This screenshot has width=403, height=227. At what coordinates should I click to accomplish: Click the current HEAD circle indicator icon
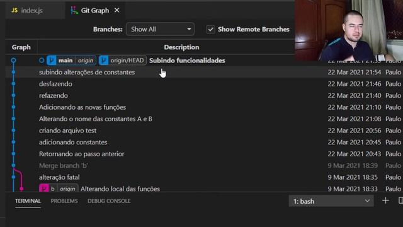[x=42, y=61]
